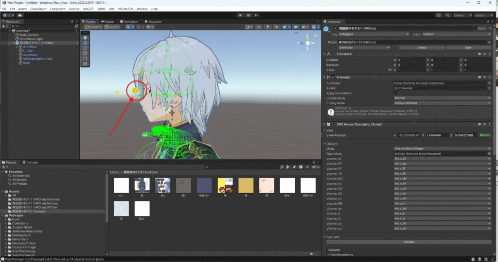The width and height of the screenshot is (498, 262).
Task: Click View Position Return button
Action: pos(484,135)
